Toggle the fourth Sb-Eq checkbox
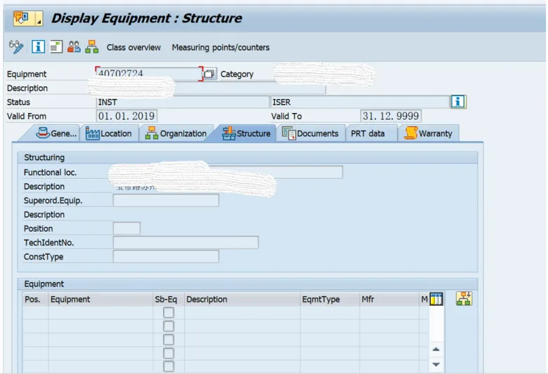The image size is (548, 374). [169, 353]
